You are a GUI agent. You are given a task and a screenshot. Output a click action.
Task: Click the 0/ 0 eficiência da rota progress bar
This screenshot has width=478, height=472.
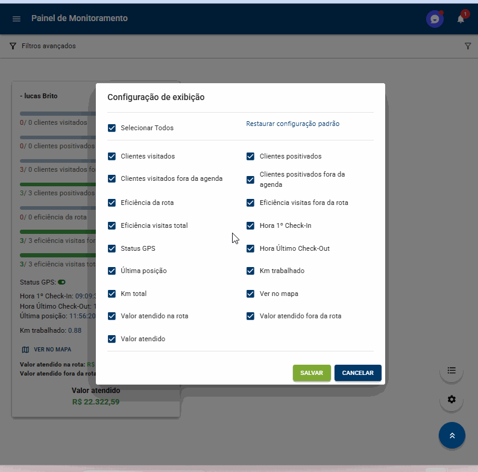coord(58,208)
